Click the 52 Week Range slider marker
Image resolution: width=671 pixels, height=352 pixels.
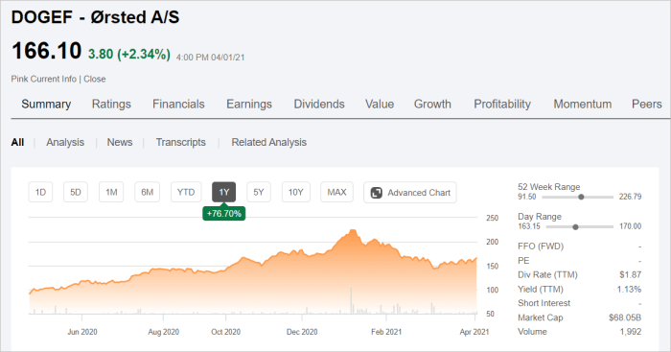[x=581, y=197]
